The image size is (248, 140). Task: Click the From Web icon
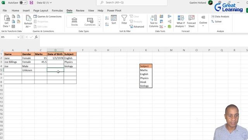(x=14, y=21)
